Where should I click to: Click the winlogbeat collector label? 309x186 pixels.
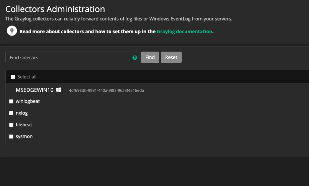tap(28, 101)
